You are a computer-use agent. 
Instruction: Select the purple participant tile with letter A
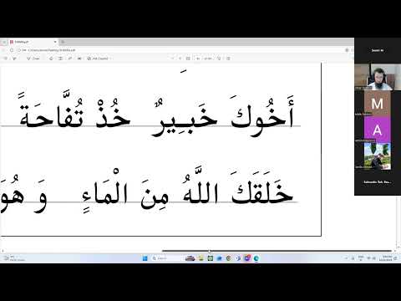click(378, 130)
